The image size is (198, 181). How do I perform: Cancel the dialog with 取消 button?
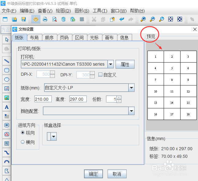click(117, 174)
